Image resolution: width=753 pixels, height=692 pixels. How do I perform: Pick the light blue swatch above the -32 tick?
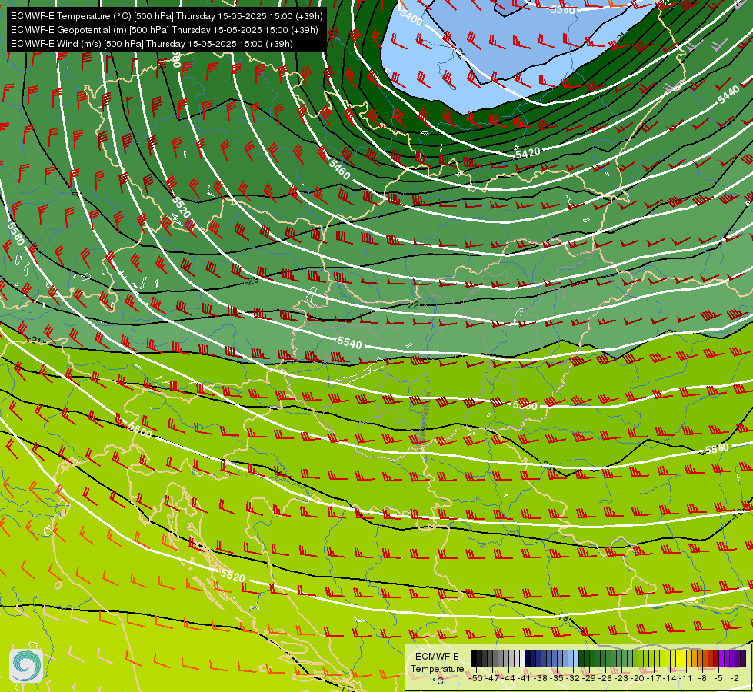click(576, 658)
